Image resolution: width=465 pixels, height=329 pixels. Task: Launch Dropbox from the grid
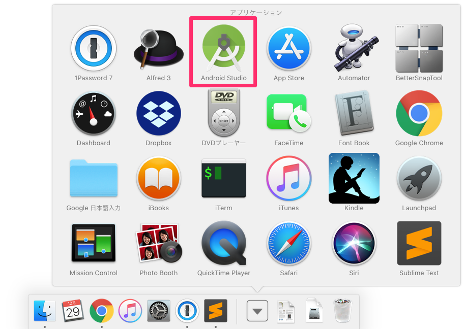(158, 113)
